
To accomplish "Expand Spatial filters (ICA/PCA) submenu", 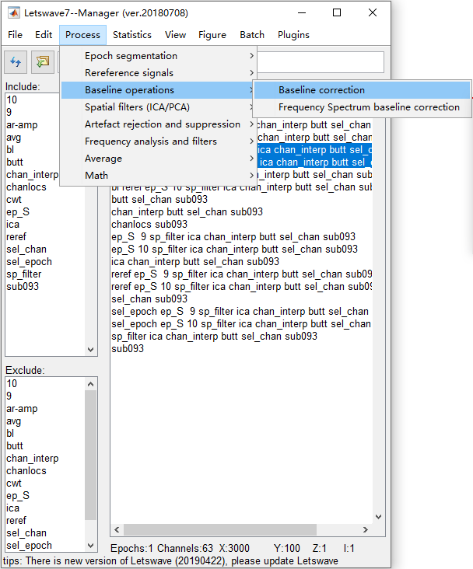I will [x=159, y=107].
